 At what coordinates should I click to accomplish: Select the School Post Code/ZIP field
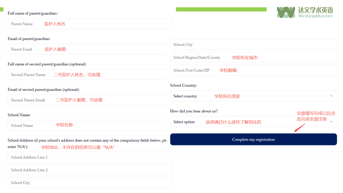tap(254, 70)
